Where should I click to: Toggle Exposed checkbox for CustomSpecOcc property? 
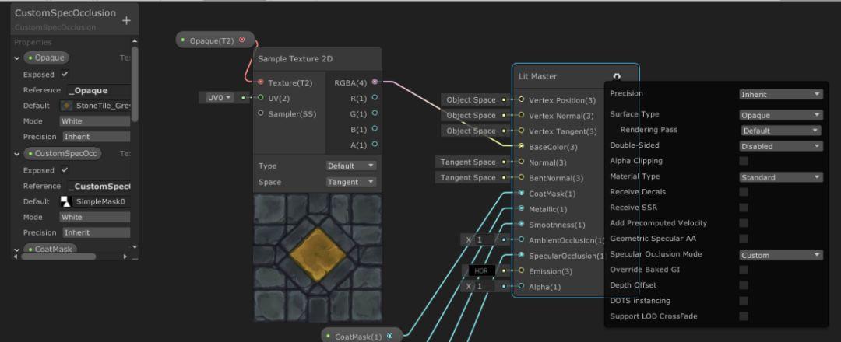tap(65, 169)
